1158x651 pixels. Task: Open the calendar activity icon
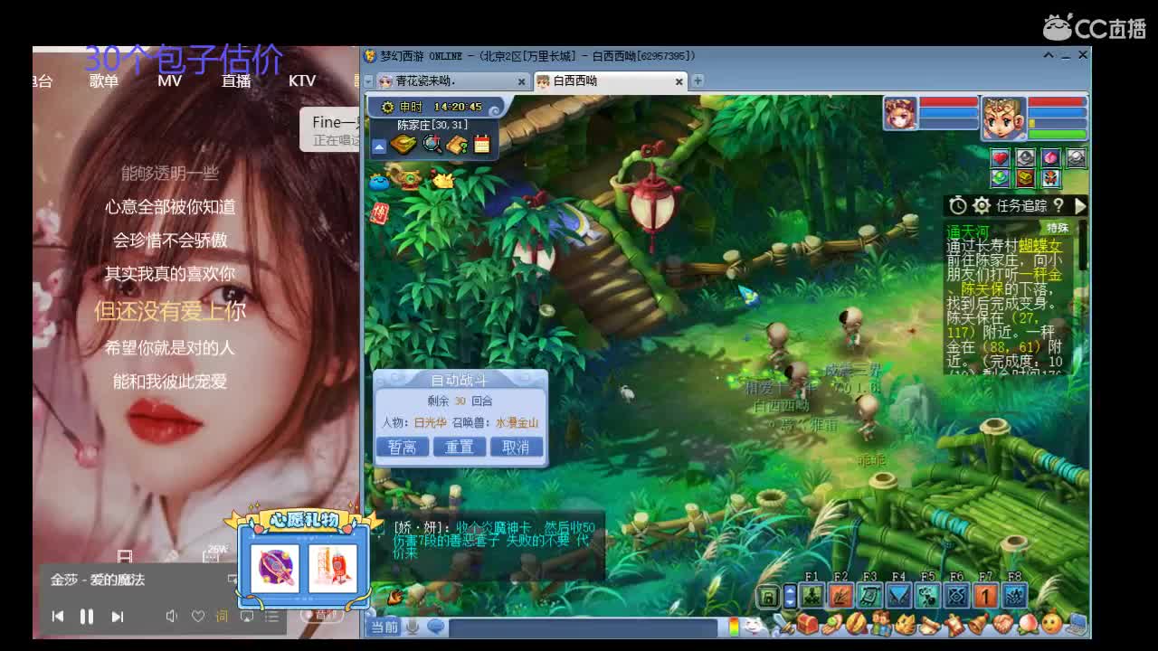pyautogui.click(x=481, y=145)
